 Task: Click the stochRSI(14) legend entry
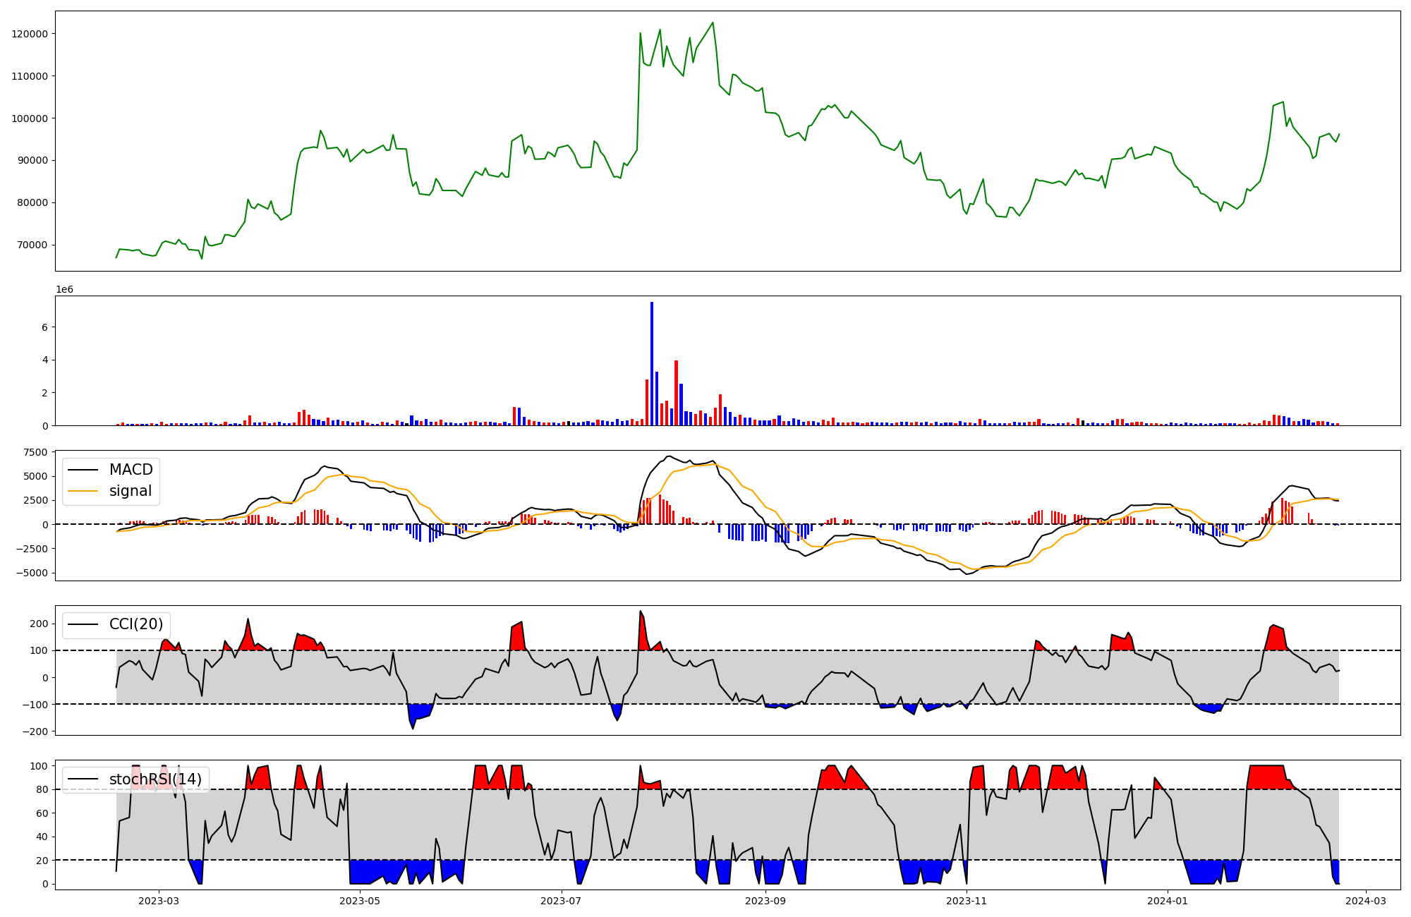[x=155, y=779]
